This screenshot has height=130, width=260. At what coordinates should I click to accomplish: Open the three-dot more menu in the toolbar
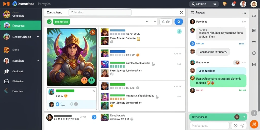click(x=148, y=22)
